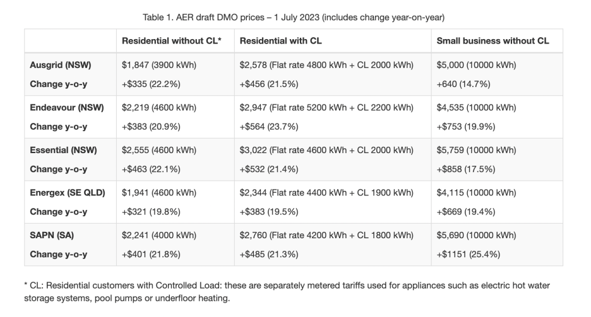Click the $4,115 (10000 kWh) Energex cell
Screen dimensions: 591x317
[x=477, y=192]
